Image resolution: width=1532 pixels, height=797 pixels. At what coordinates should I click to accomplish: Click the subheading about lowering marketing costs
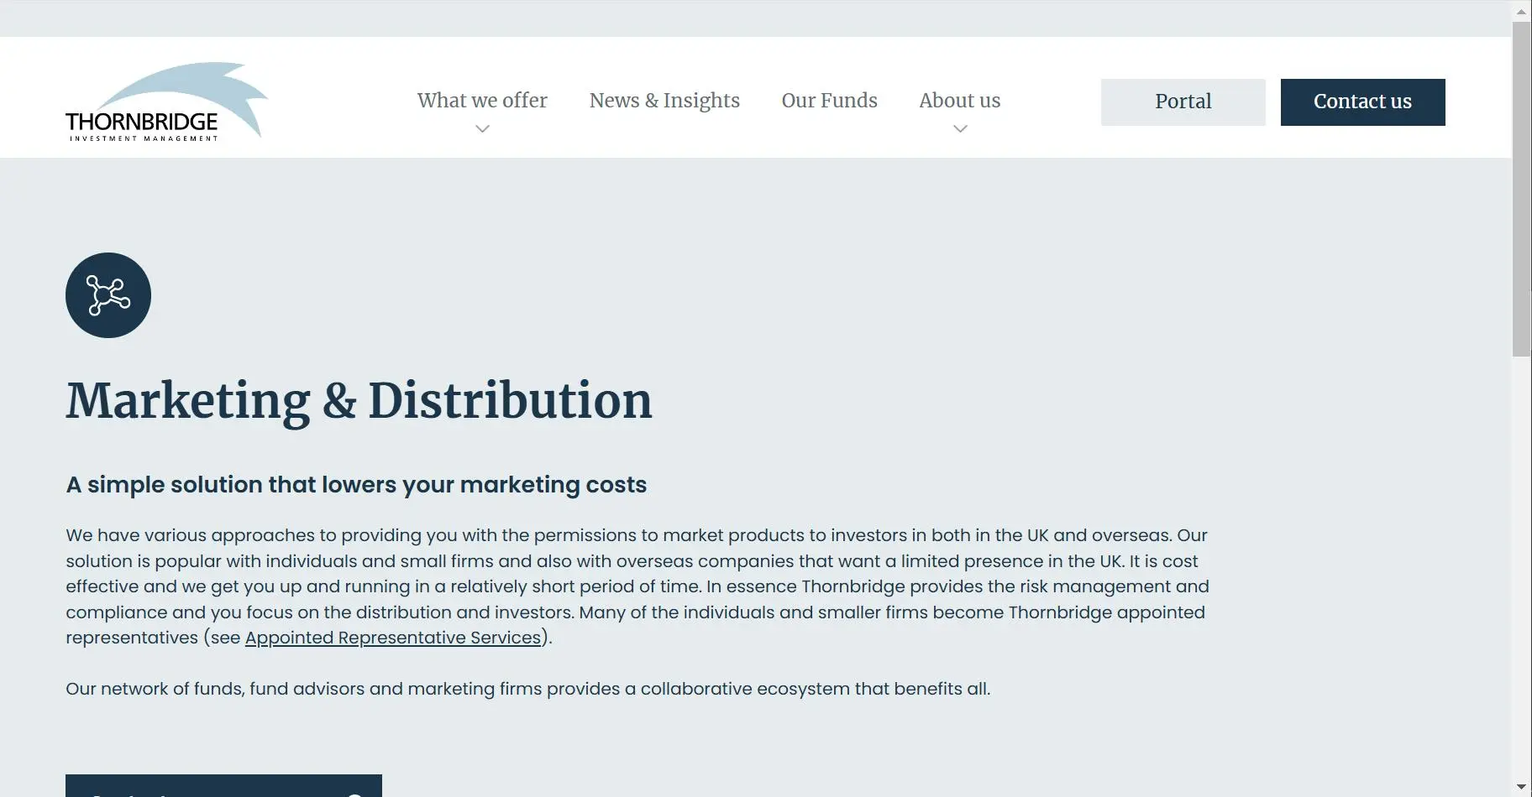(x=356, y=485)
